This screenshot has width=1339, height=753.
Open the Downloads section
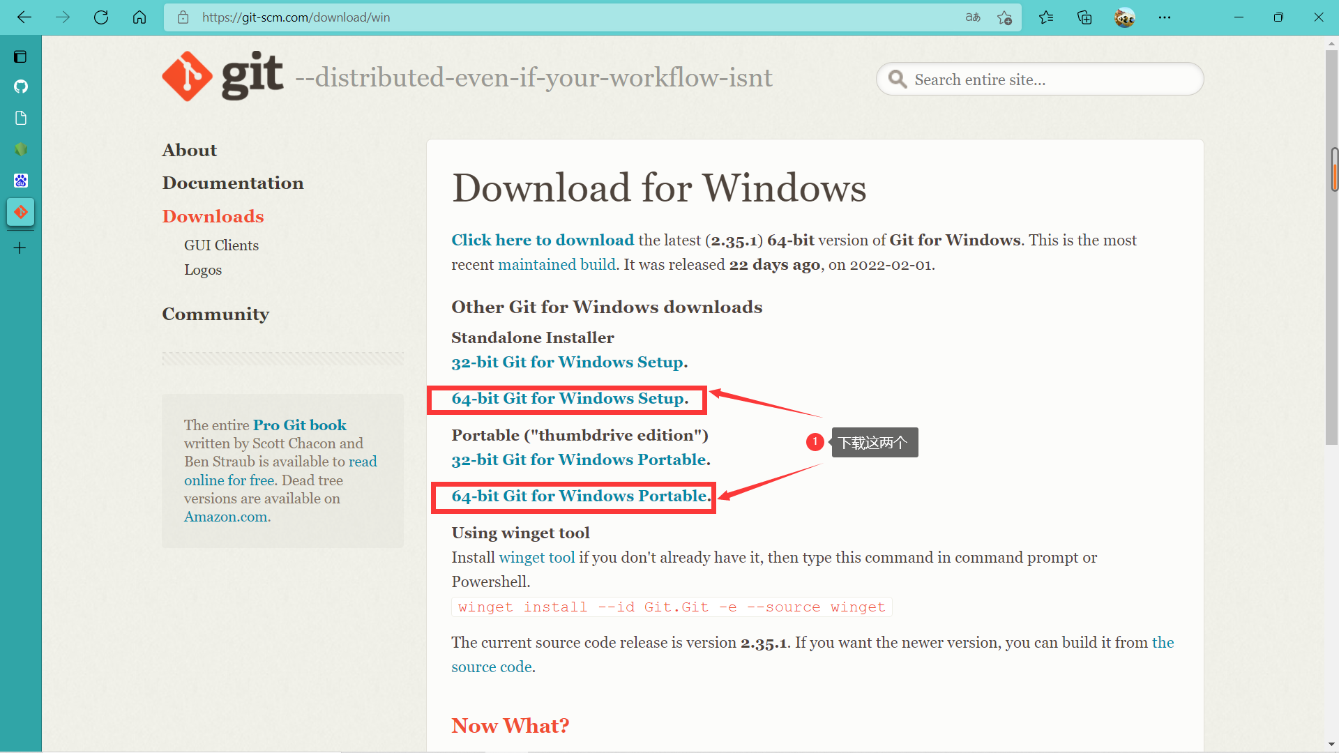pyautogui.click(x=213, y=216)
